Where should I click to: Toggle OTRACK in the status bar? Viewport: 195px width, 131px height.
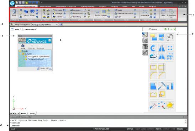(130, 129)
